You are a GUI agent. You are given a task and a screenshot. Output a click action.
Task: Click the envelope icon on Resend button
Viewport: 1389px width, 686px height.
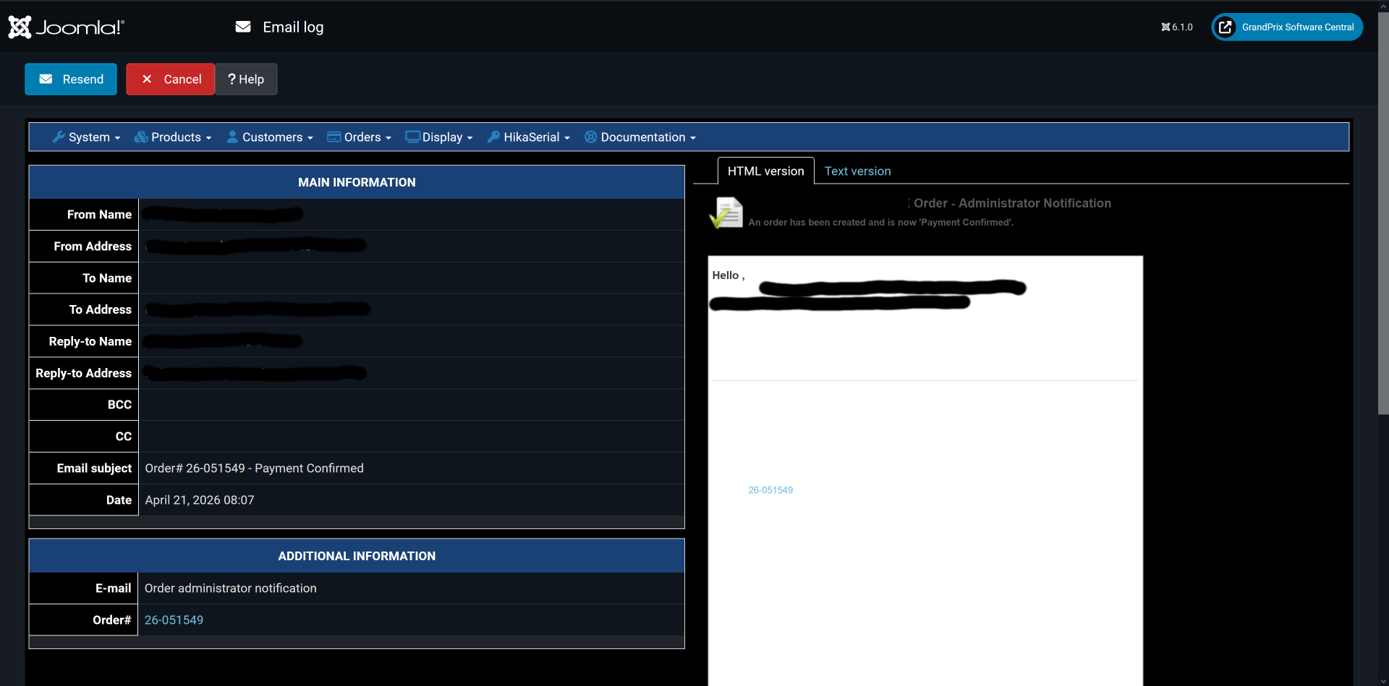coord(46,79)
